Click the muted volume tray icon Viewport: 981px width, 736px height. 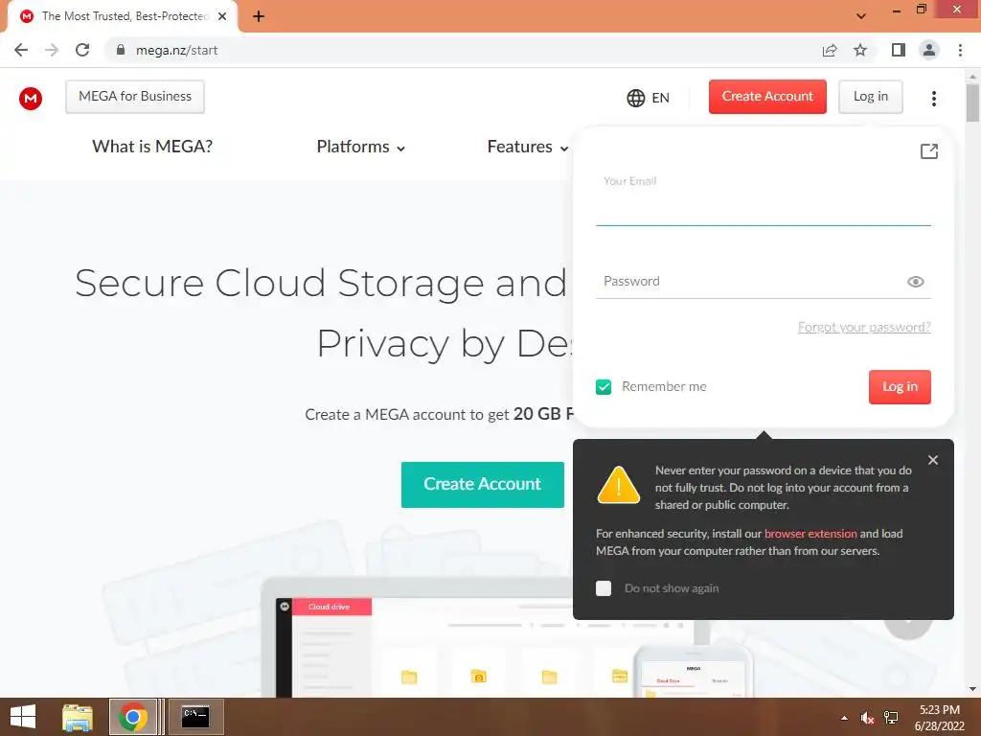(x=867, y=718)
